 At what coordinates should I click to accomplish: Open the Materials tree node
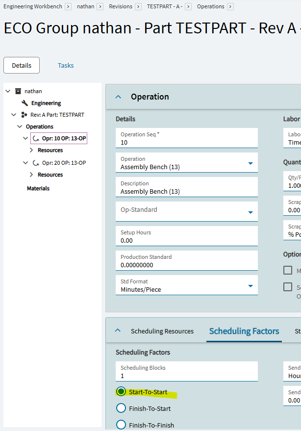tap(38, 188)
